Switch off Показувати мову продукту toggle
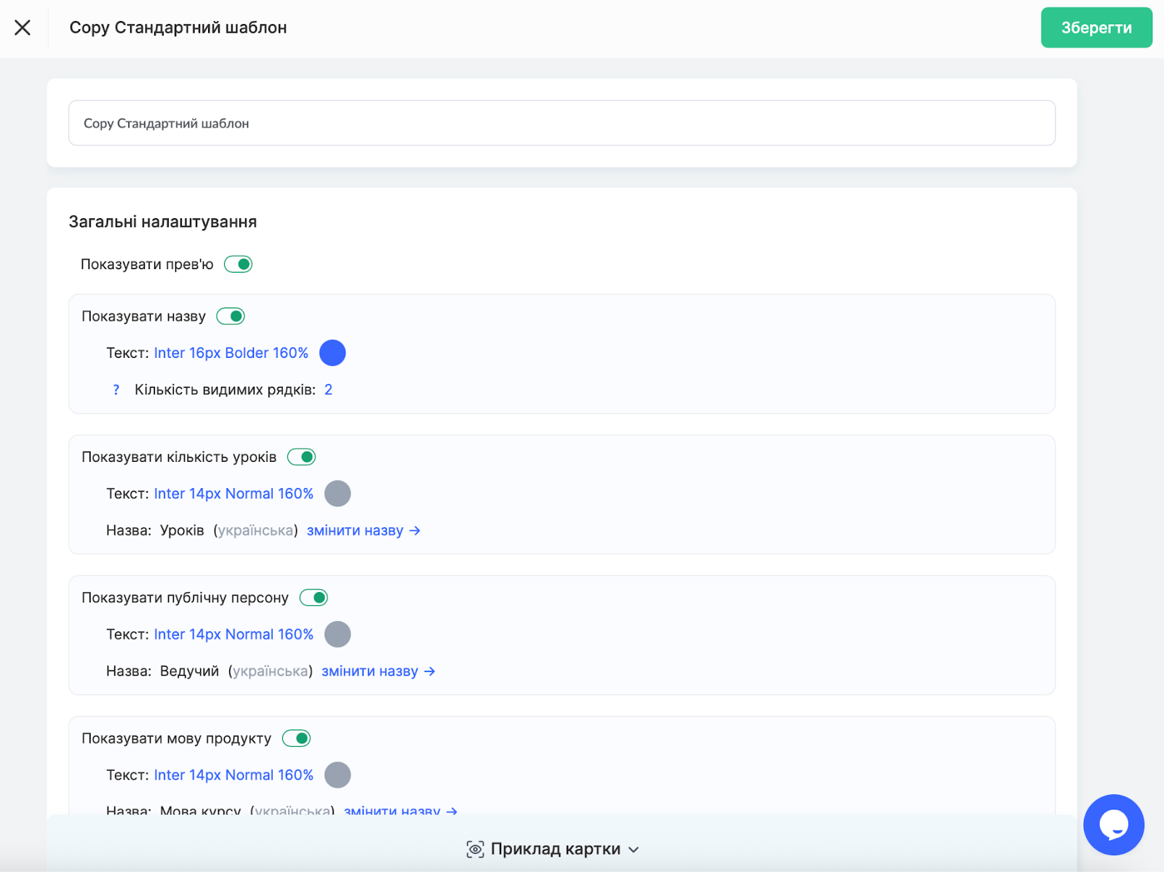The height and width of the screenshot is (872, 1164). tap(296, 738)
